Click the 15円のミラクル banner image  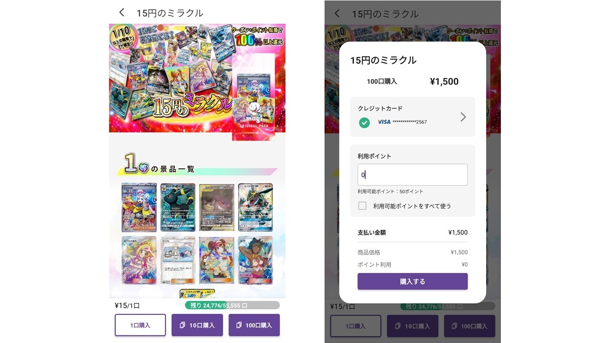pos(197,78)
